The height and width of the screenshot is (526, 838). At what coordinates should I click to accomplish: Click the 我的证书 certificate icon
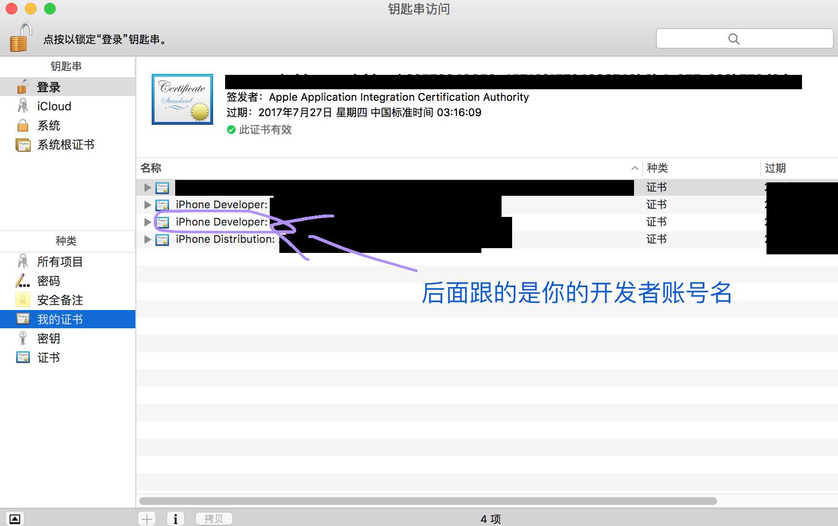[x=23, y=319]
